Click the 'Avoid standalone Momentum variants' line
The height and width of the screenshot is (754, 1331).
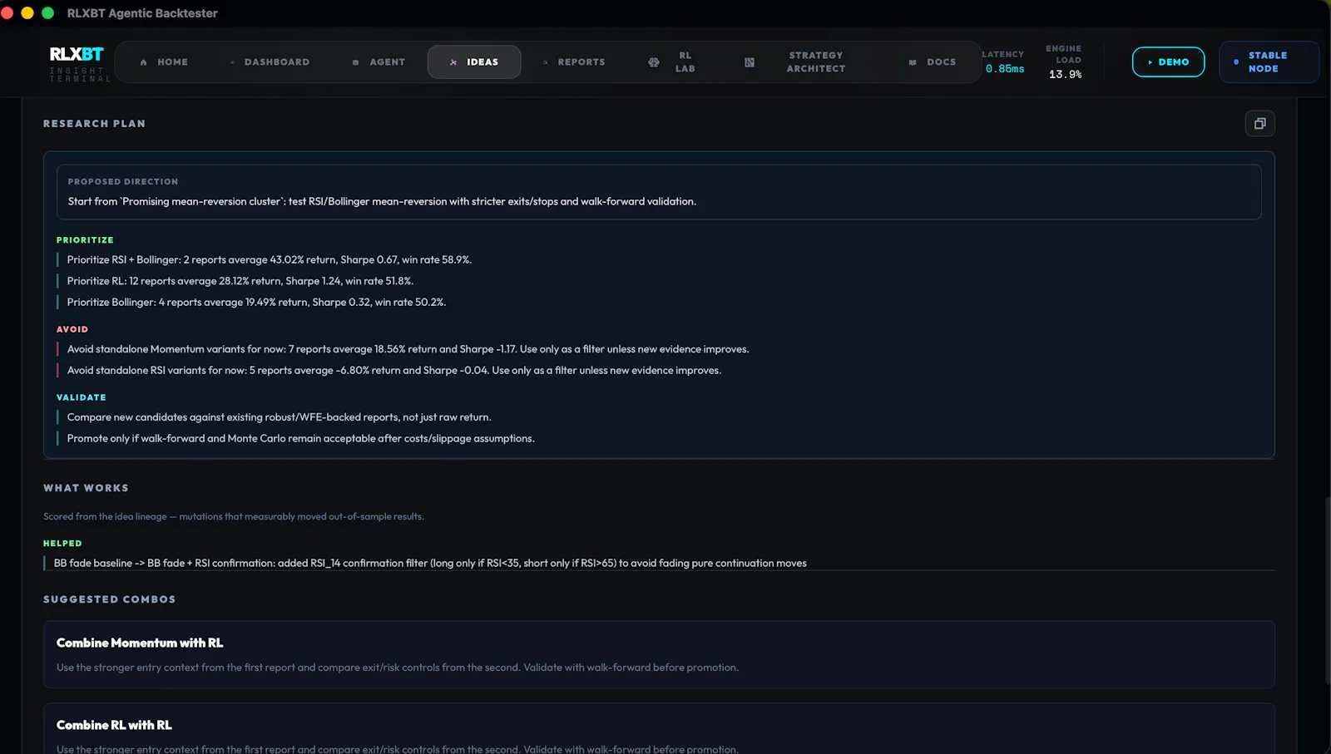tap(408, 349)
